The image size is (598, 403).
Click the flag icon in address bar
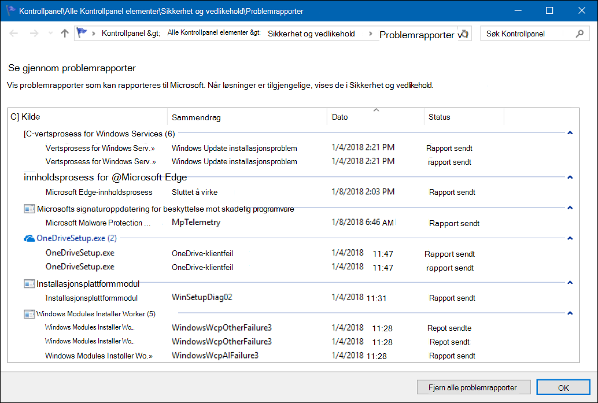(x=82, y=33)
